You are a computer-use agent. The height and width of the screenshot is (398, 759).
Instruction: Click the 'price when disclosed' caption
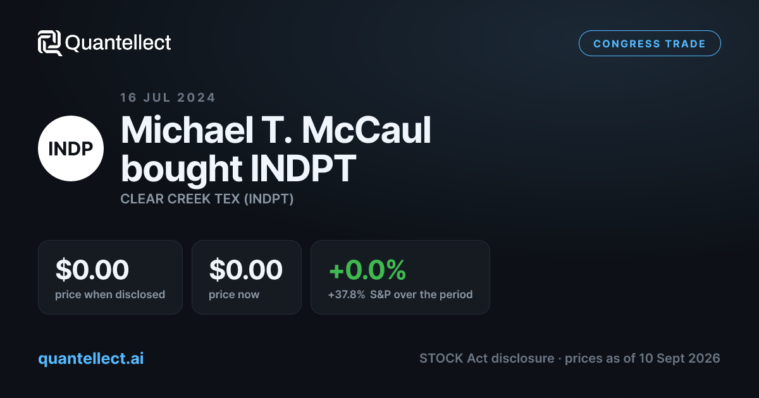110,294
